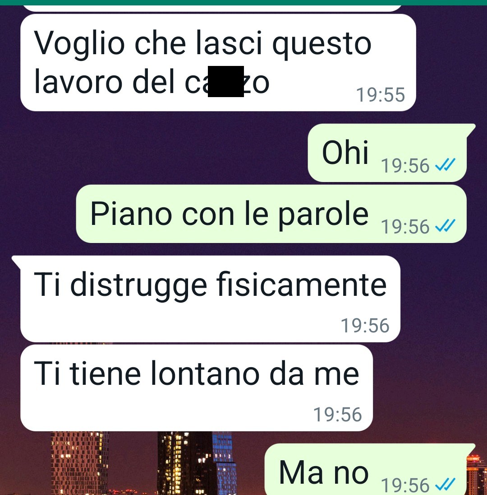Image resolution: width=487 pixels, height=495 pixels.
Task: Tap the 19:56 timestamp under "Ti tiene lontano"
Action: (x=337, y=415)
